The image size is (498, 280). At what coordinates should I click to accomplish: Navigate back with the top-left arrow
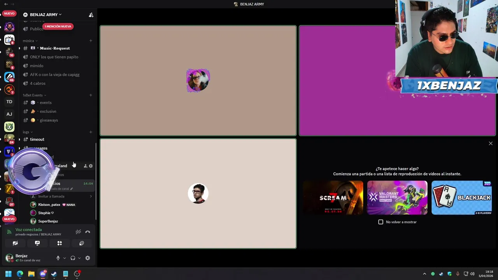pyautogui.click(x=6, y=4)
